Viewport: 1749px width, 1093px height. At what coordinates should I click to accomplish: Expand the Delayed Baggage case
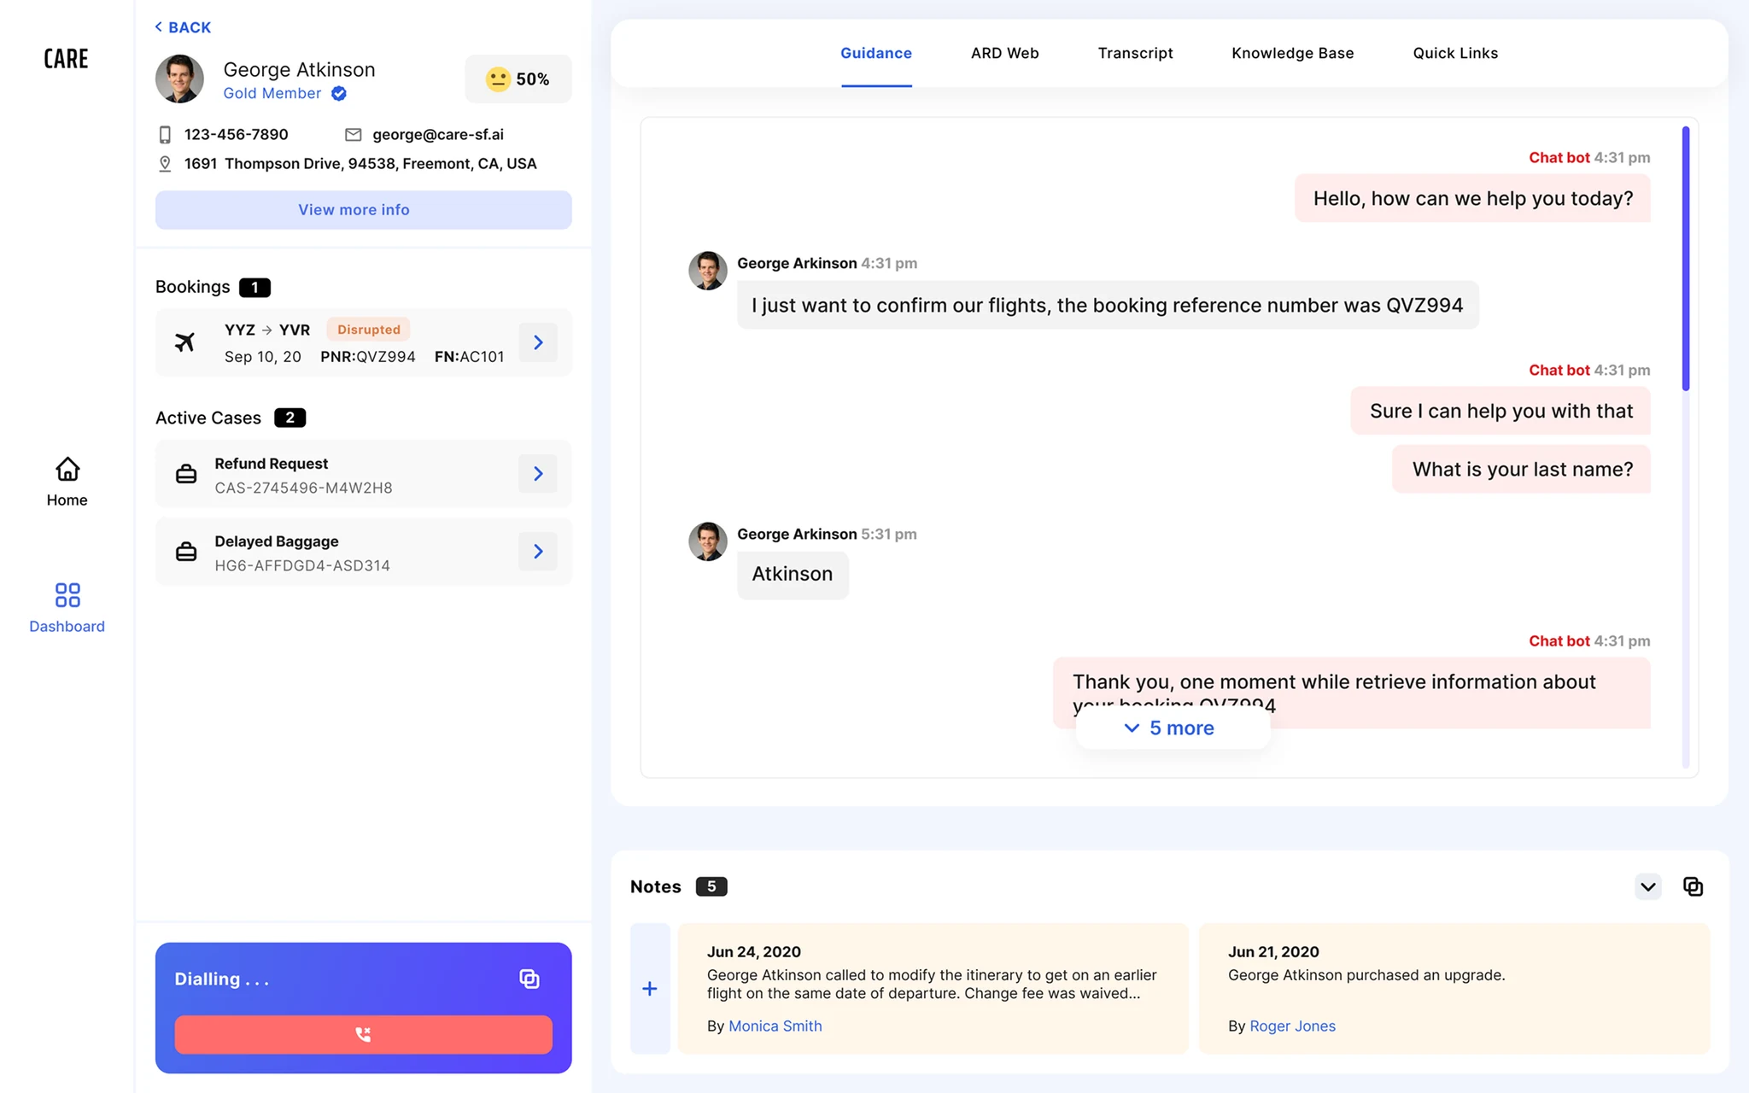point(538,551)
